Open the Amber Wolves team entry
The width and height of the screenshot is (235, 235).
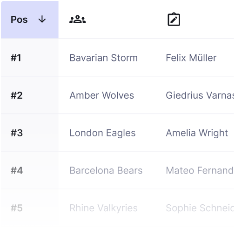(x=101, y=95)
